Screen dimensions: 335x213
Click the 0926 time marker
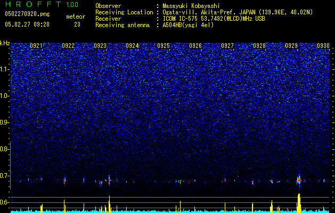pyautogui.click(x=195, y=46)
